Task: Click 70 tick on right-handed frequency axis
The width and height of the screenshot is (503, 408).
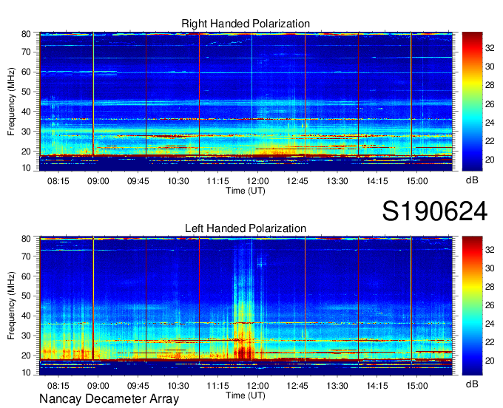Action: [26, 52]
